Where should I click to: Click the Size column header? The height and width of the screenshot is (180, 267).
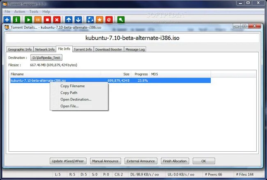click(116, 74)
